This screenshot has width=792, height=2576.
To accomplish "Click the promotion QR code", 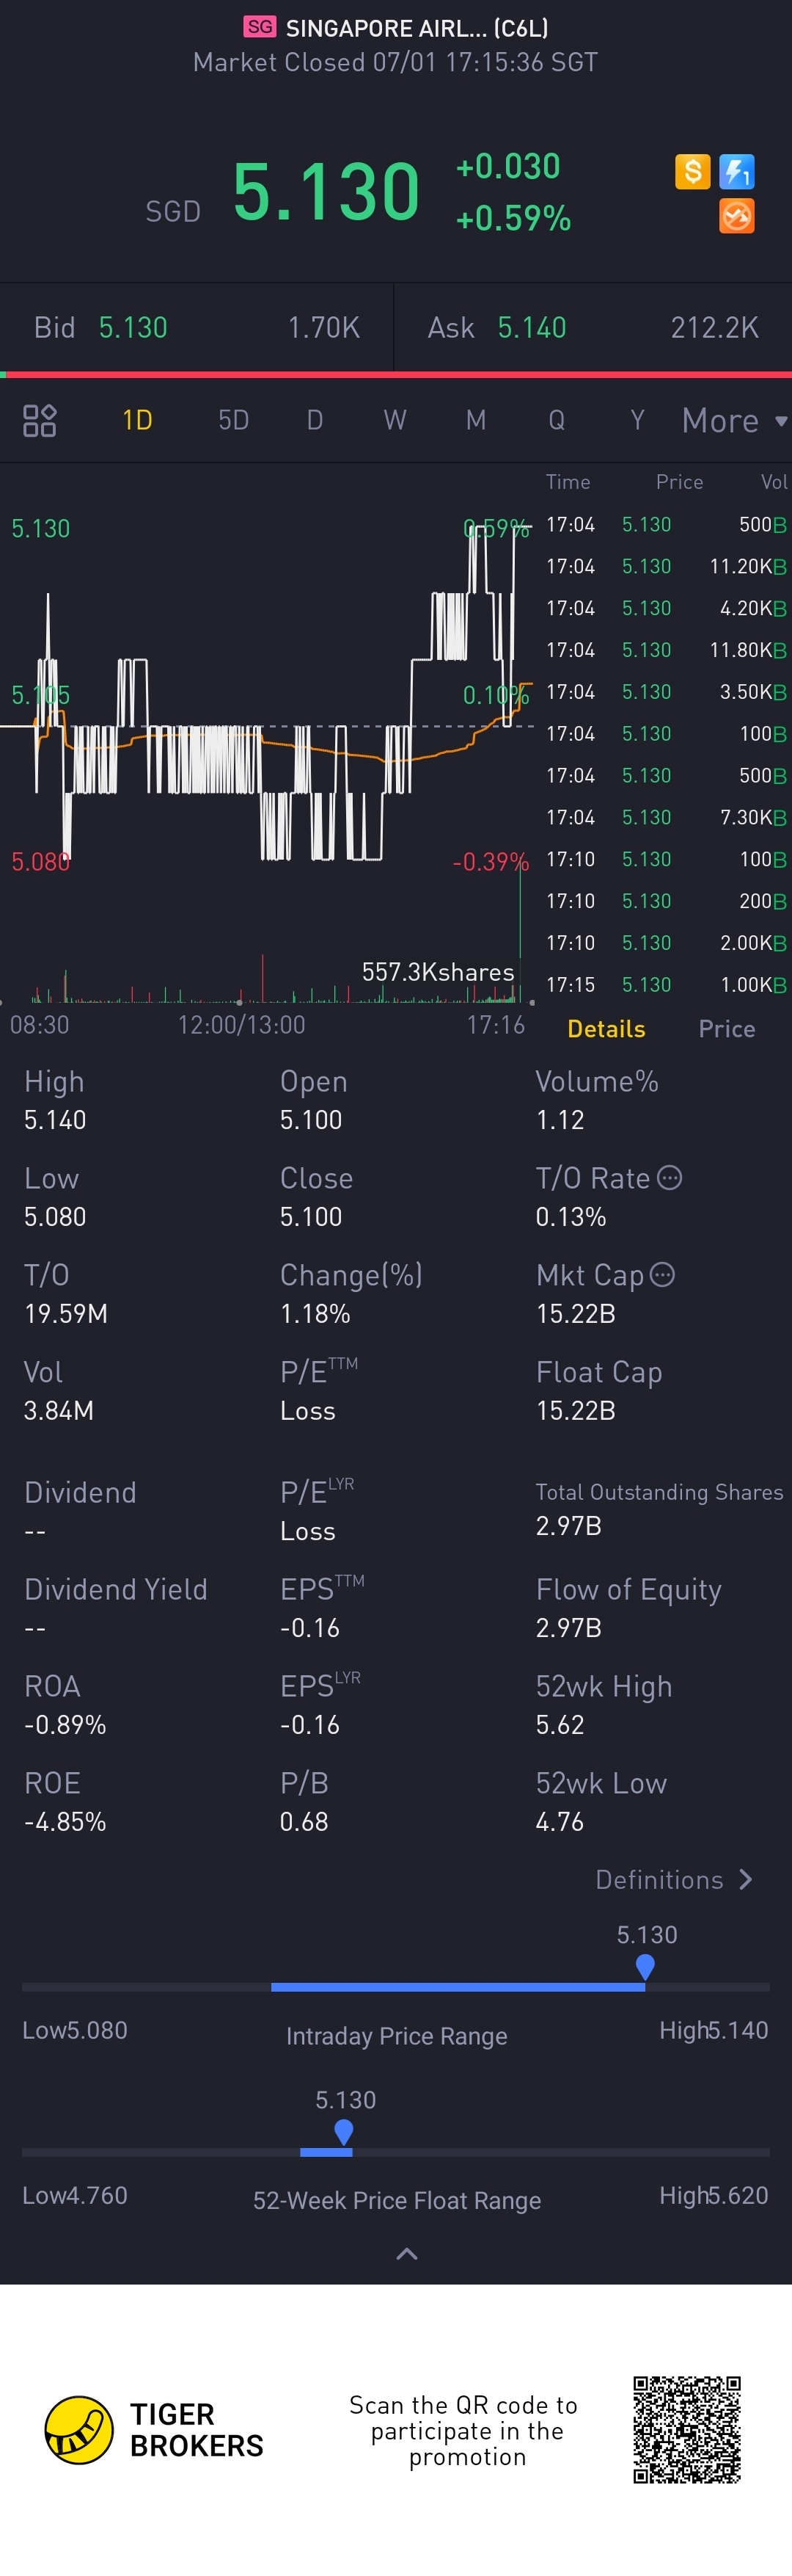I will (686, 2430).
